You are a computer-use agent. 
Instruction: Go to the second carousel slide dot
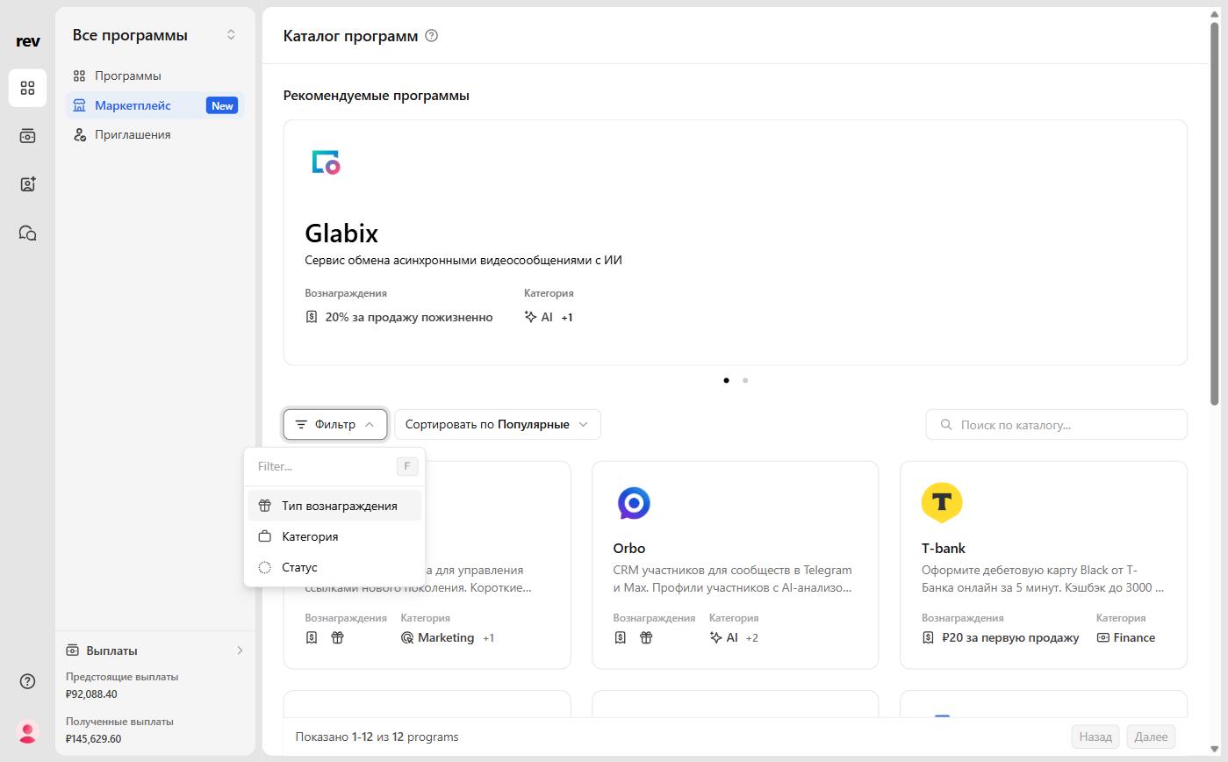pos(745,380)
